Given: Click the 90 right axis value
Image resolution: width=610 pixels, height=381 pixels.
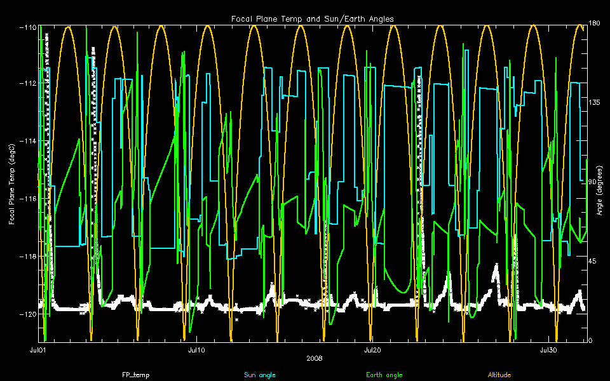Looking at the screenshot, I should [592, 182].
